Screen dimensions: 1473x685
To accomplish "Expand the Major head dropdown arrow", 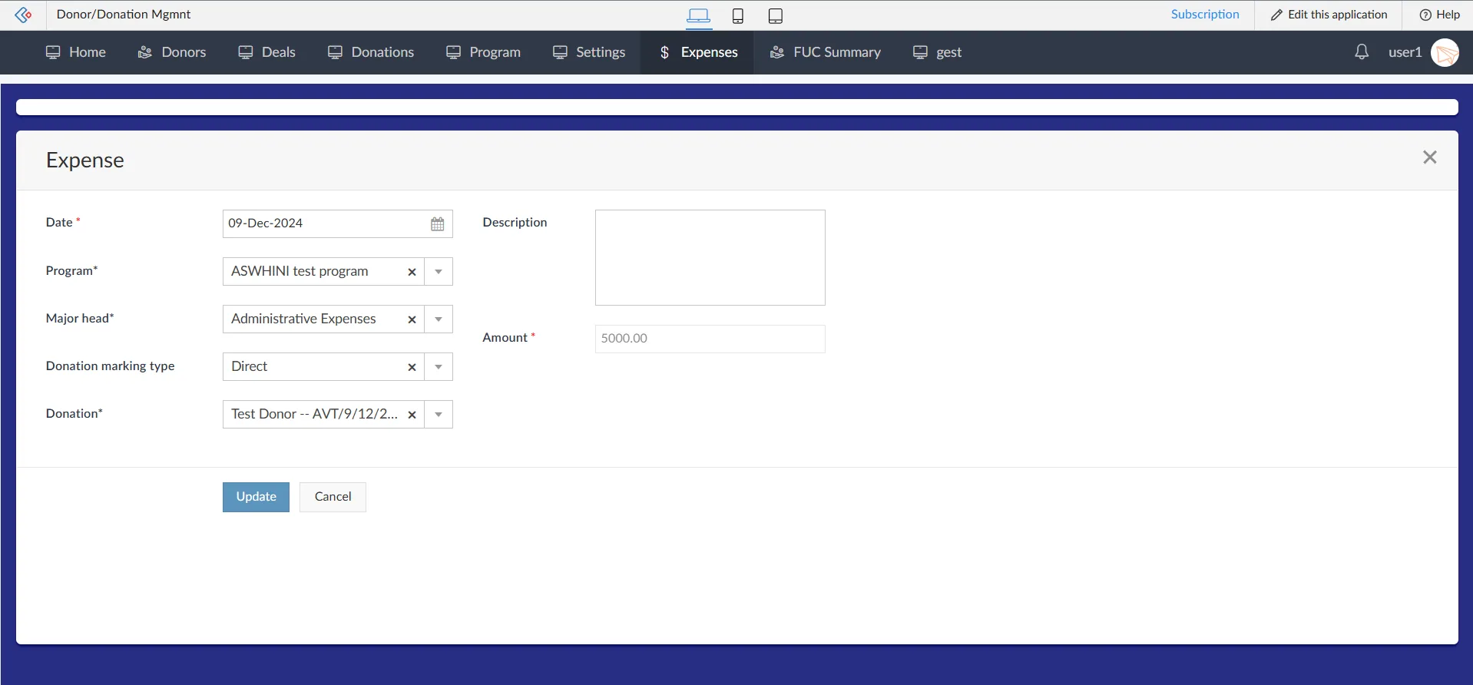I will (x=439, y=319).
